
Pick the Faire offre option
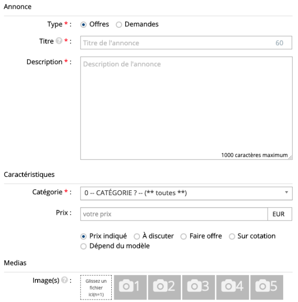[x=184, y=236]
